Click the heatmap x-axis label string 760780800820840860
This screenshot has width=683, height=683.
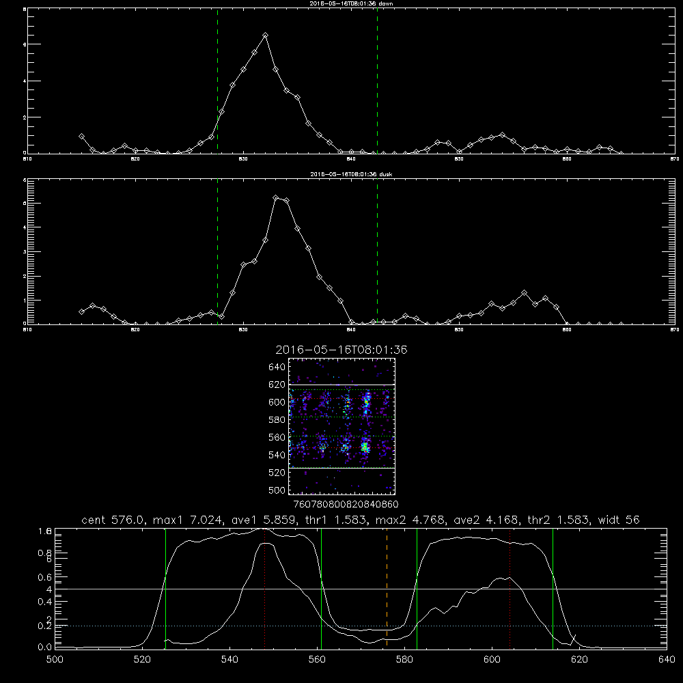[x=346, y=504]
